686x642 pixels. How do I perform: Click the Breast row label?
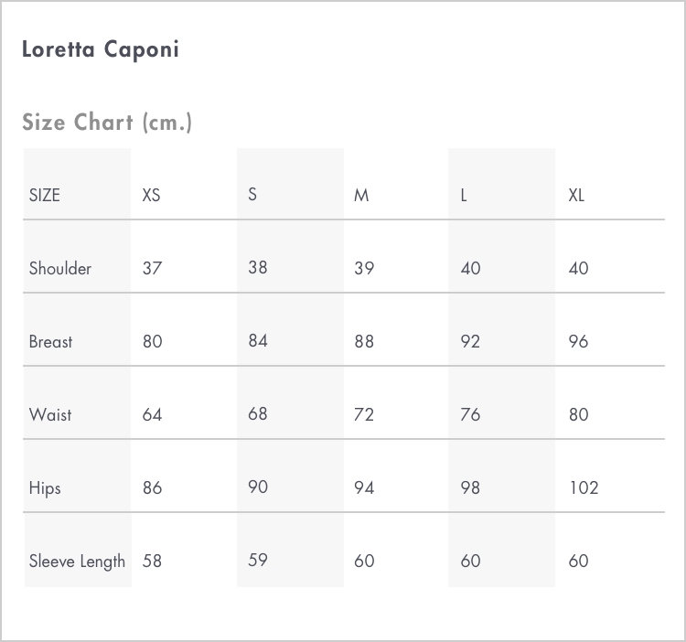coord(50,341)
